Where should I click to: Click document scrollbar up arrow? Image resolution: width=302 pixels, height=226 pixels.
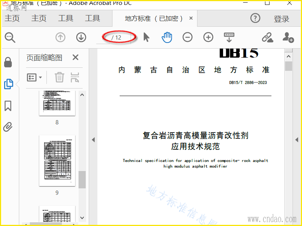[288, 56]
